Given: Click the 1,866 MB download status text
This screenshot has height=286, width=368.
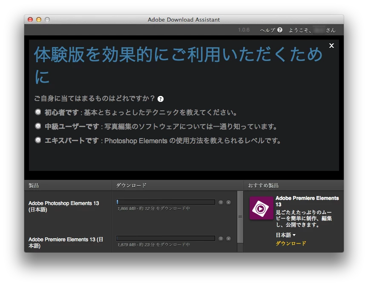Looking at the screenshot, I should click(153, 208).
